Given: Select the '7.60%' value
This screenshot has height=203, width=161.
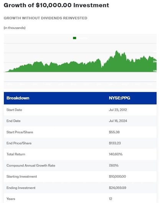Looking at the screenshot, I should point(113,165).
